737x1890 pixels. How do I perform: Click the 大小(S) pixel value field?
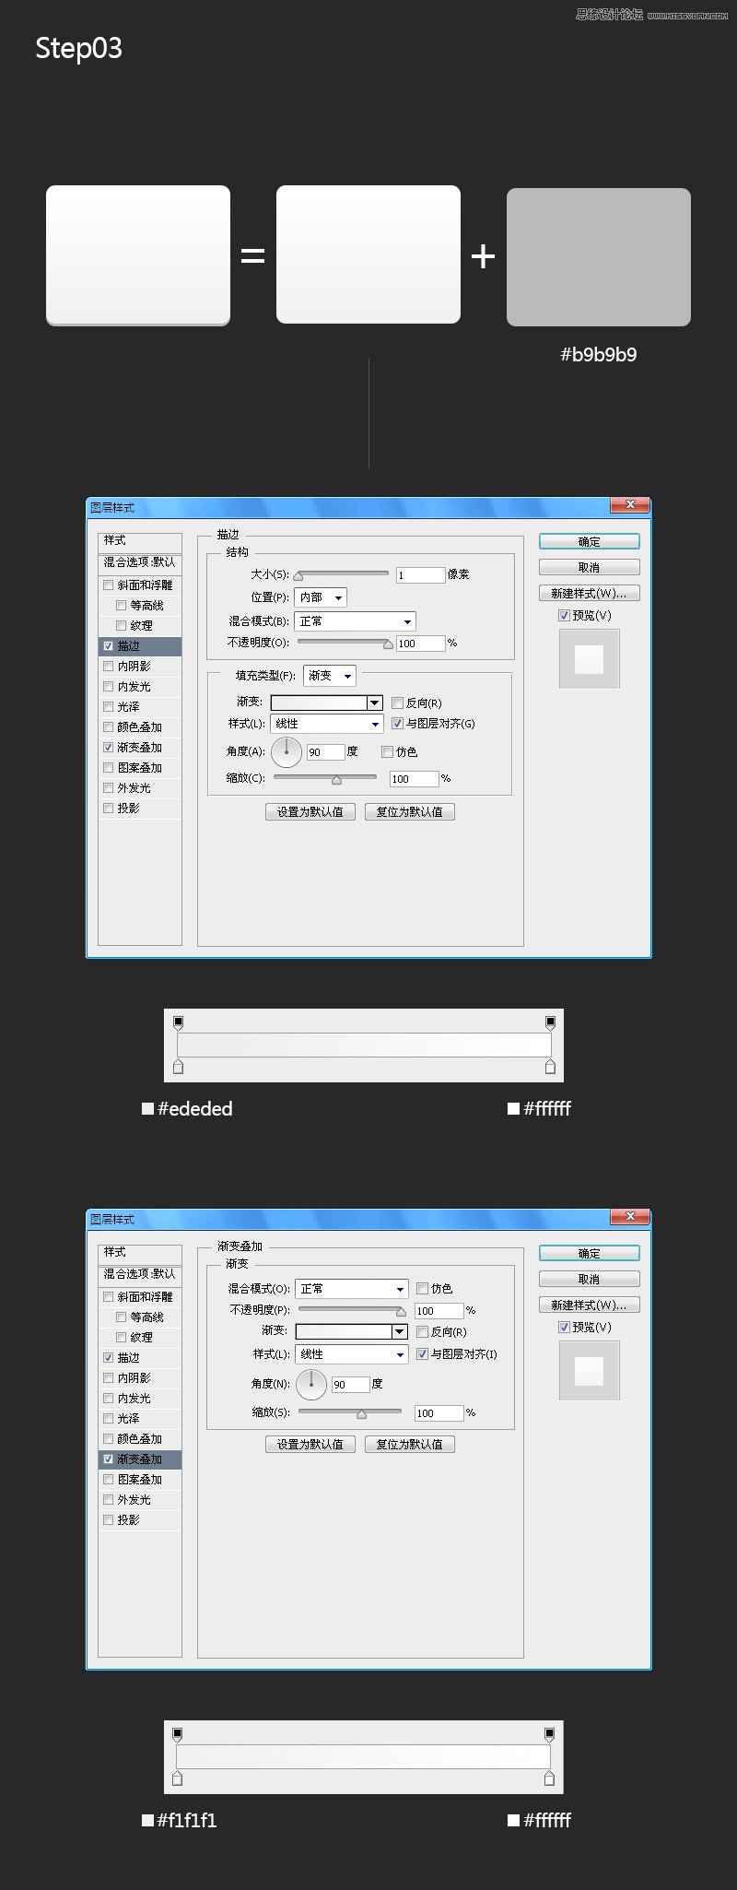tap(421, 574)
